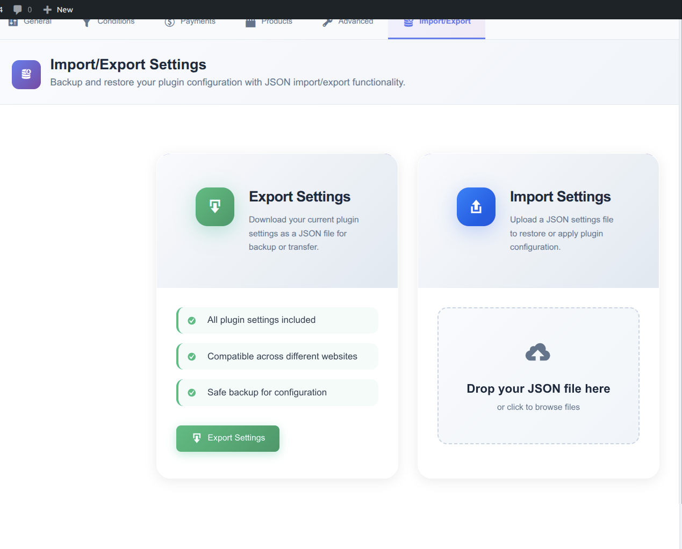Image resolution: width=682 pixels, height=549 pixels.
Task: Click the Import Settings card heading
Action: 560,197
